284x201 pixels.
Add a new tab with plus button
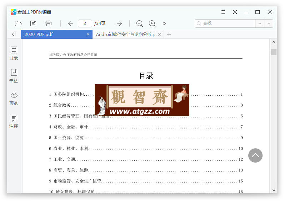click(x=169, y=34)
